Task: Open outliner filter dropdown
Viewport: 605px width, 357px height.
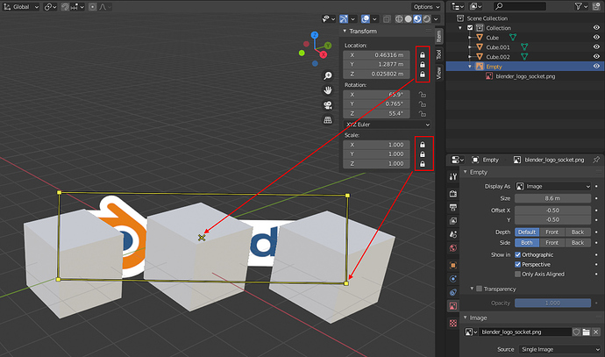Action: click(580, 6)
